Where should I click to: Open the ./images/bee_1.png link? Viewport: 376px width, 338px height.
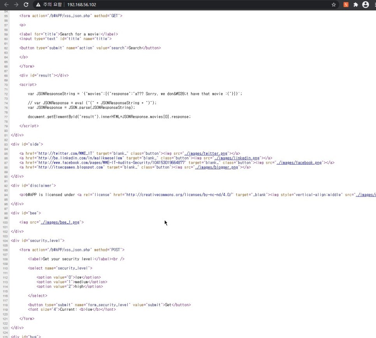coord(60,222)
